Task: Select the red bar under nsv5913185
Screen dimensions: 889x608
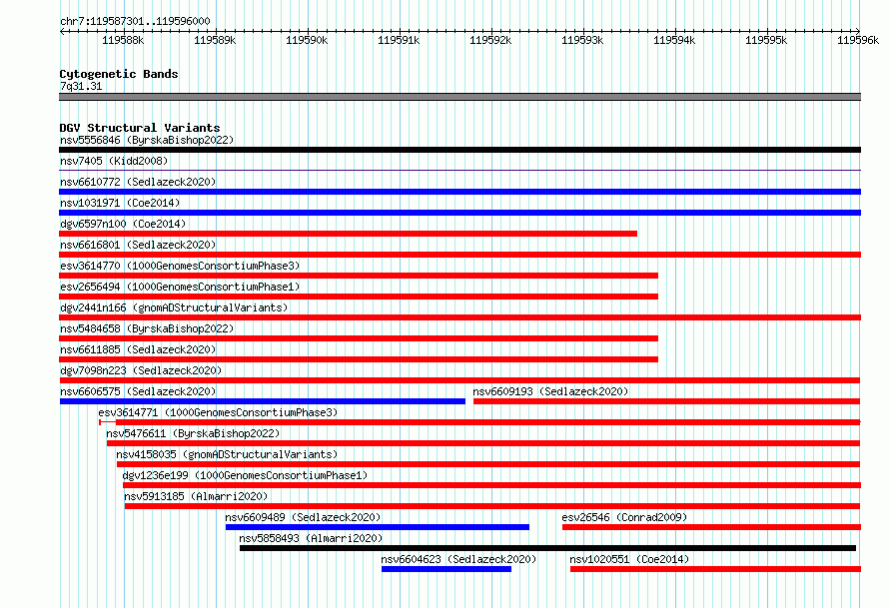Action: 492,506
